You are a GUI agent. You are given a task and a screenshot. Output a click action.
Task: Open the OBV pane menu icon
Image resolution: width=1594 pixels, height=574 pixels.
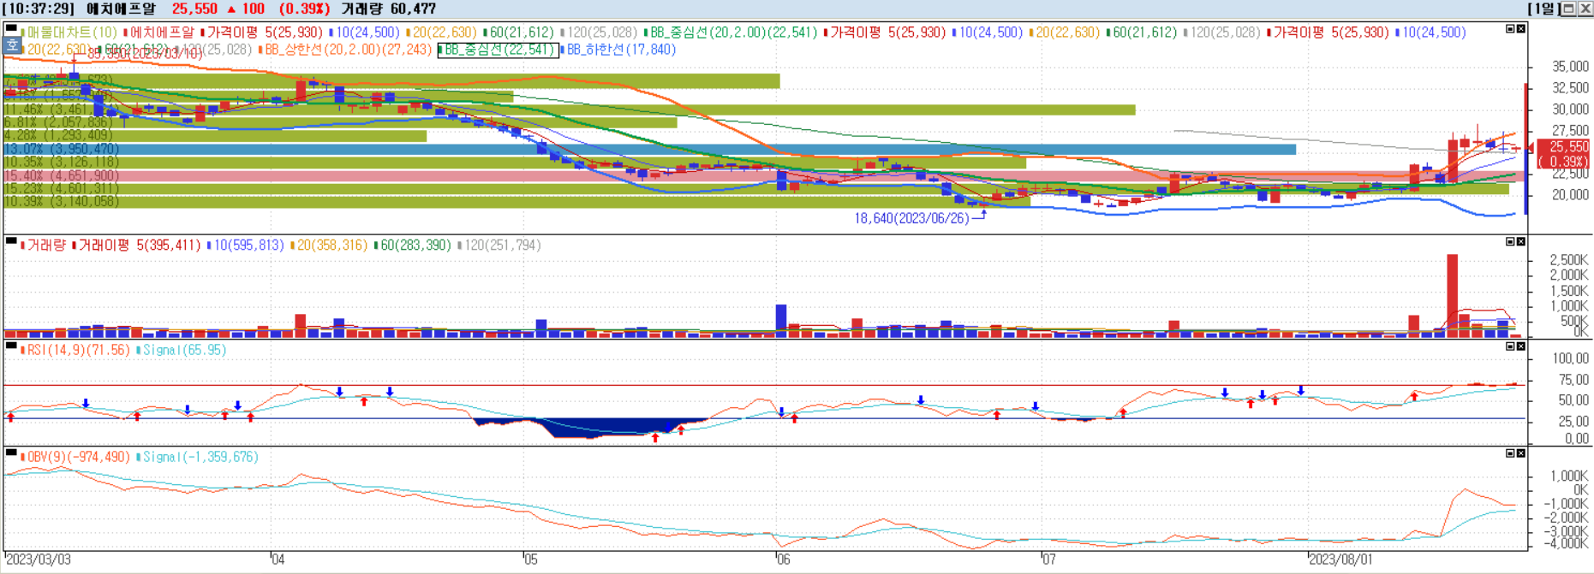point(11,453)
